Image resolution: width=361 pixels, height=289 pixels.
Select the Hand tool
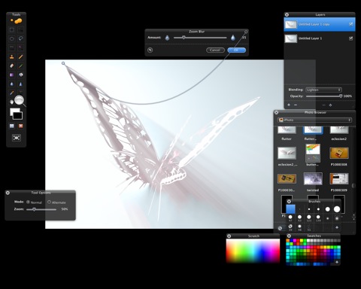(x=12, y=102)
